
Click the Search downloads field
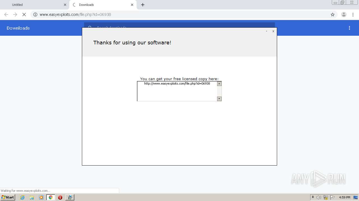[179, 25]
